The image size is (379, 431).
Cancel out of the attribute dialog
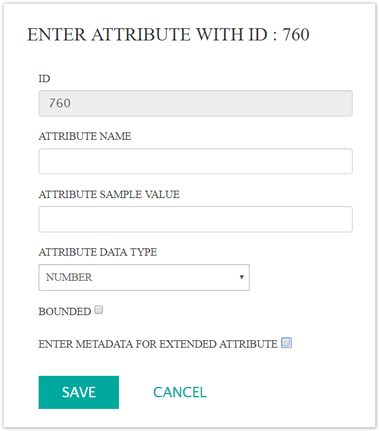(x=180, y=392)
